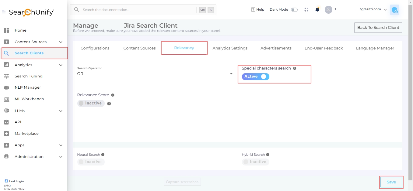413x191 pixels.
Task: Open the Search Operator dropdown
Action: coord(155,74)
